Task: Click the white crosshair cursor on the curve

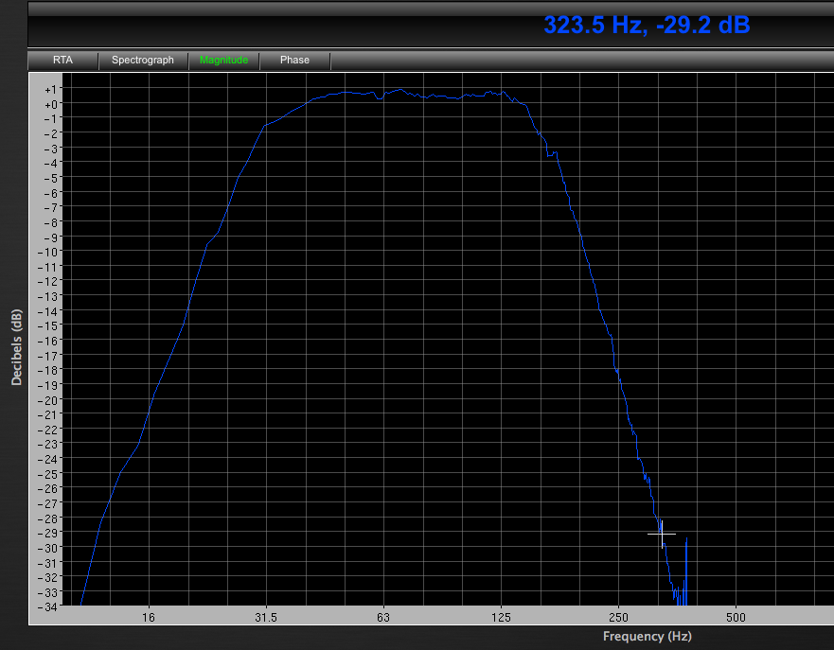Action: (662, 534)
